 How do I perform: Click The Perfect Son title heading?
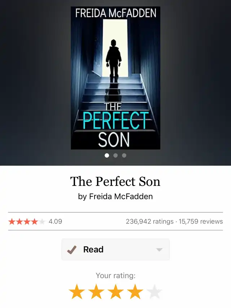point(115,181)
